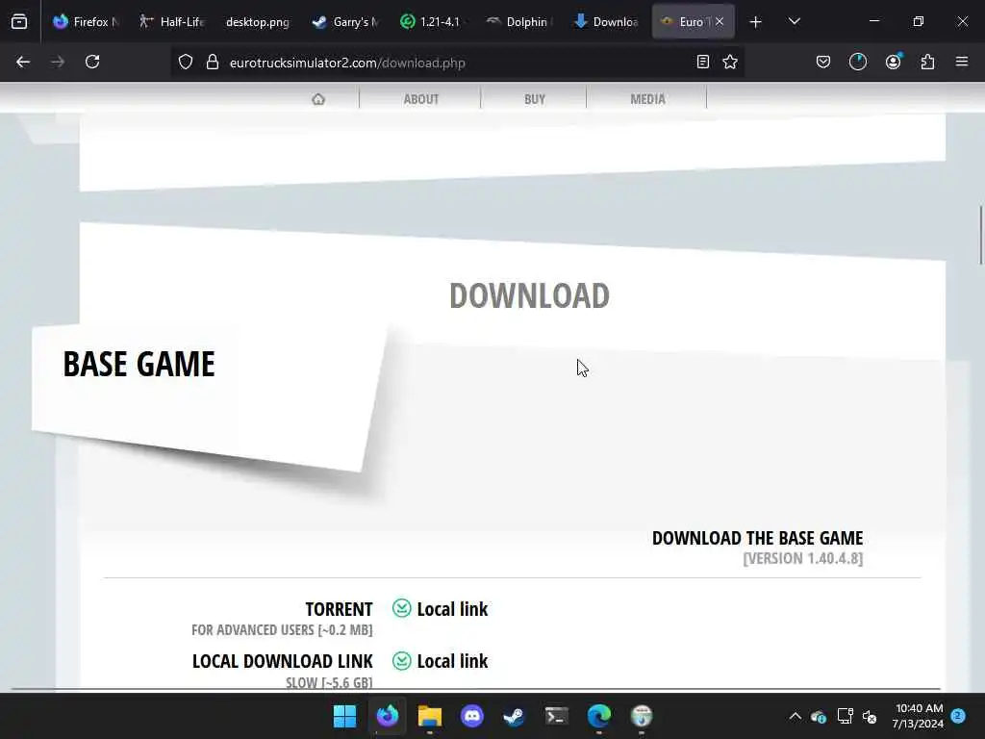
Task: Open the BUY menu item
Action: click(x=535, y=99)
